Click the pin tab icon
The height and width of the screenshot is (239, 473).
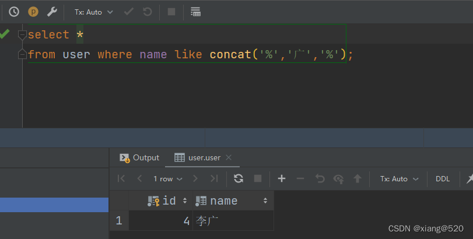[469, 179]
